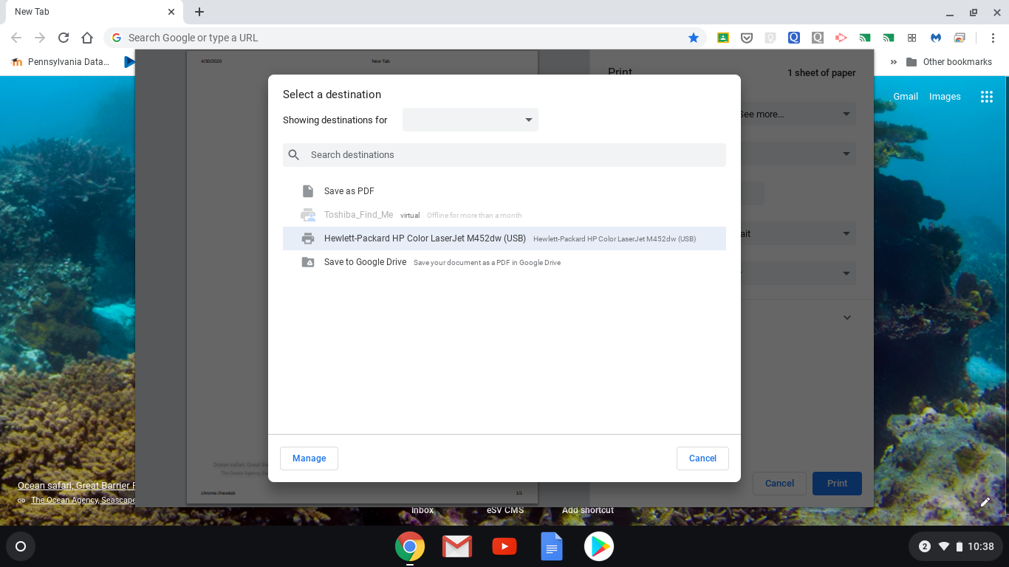Image resolution: width=1009 pixels, height=567 pixels.
Task: Click the lightbulb extension icon
Action: pyautogui.click(x=770, y=38)
